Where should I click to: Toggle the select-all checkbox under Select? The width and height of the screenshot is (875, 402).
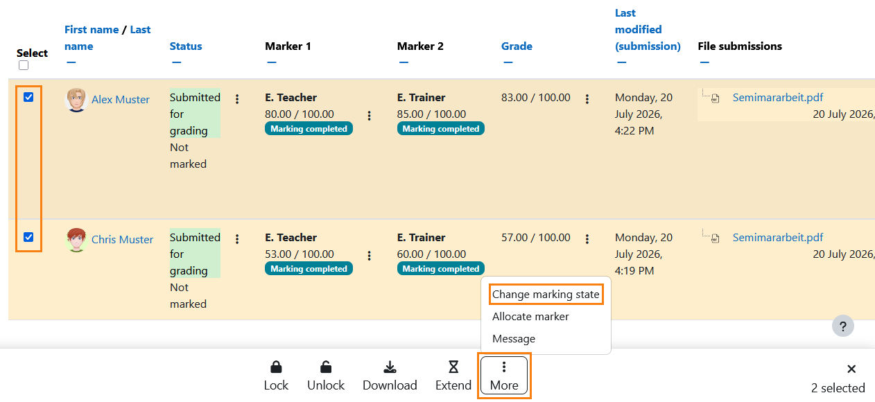click(x=24, y=65)
